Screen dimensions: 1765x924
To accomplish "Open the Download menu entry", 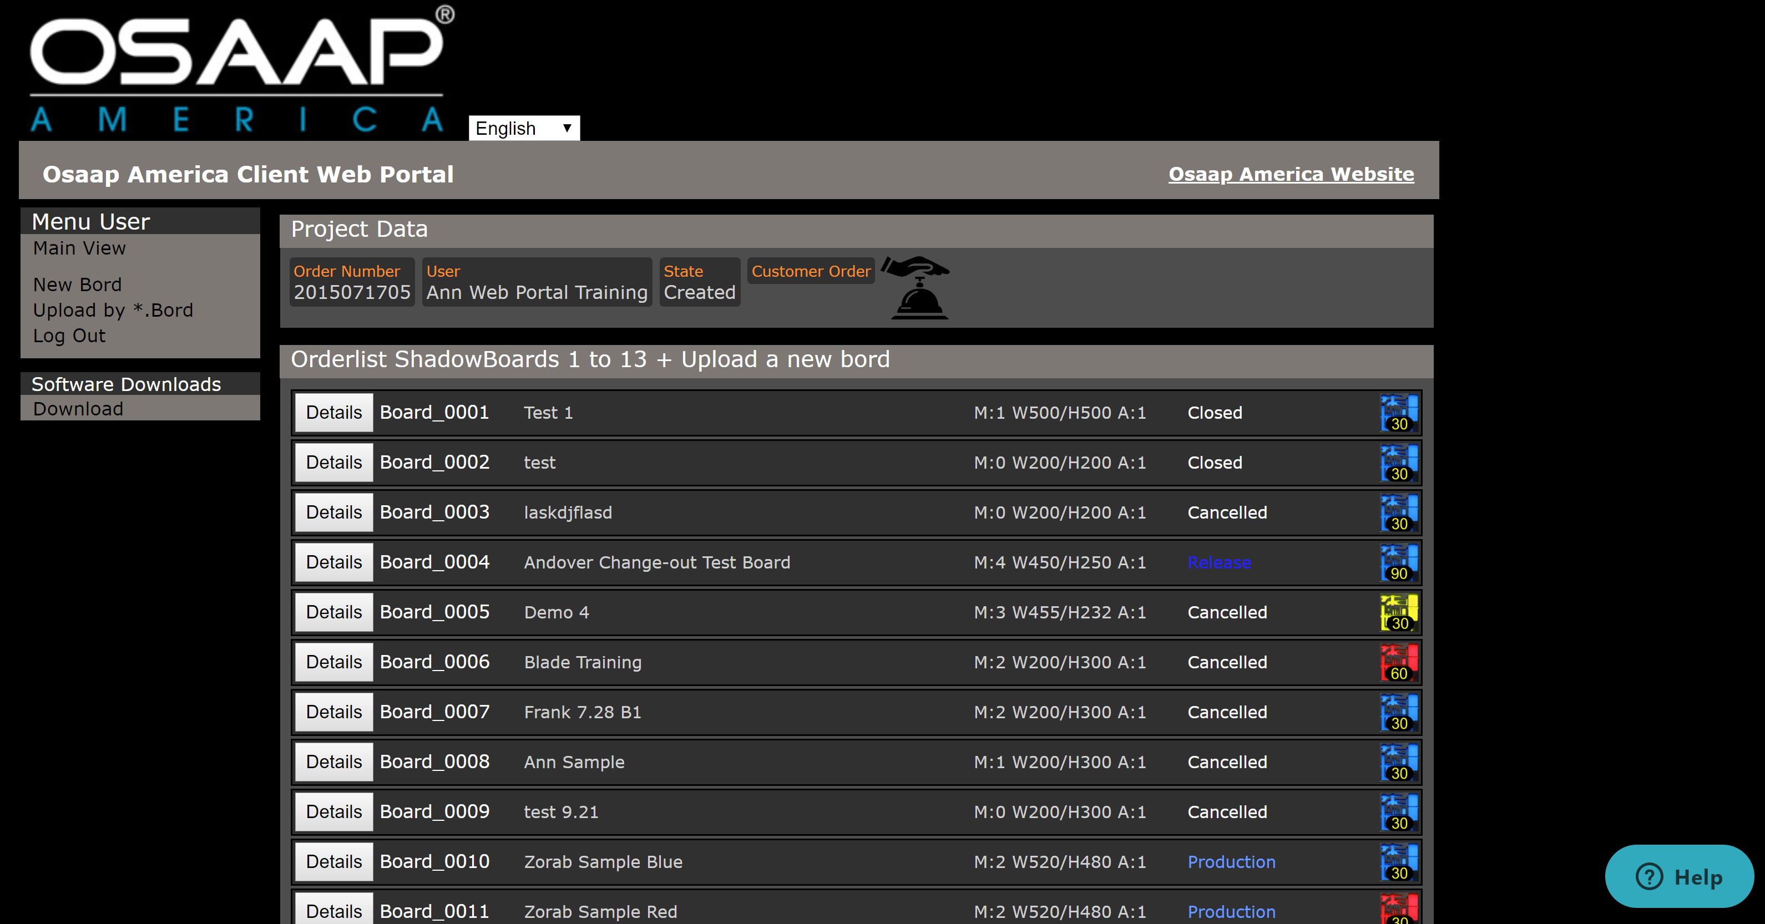I will click(78, 409).
